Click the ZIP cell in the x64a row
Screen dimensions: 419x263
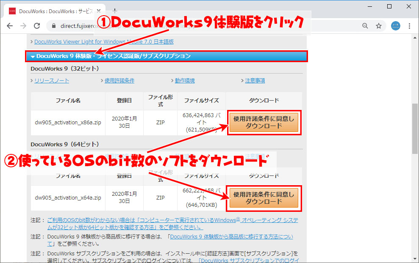tap(160, 197)
